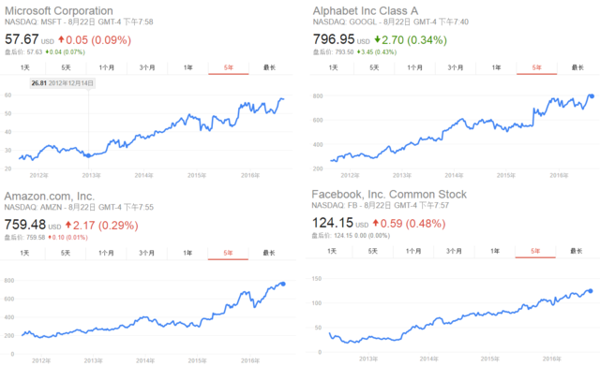Click the endpoint dot on Alphabet chart
The width and height of the screenshot is (600, 366).
coord(592,96)
